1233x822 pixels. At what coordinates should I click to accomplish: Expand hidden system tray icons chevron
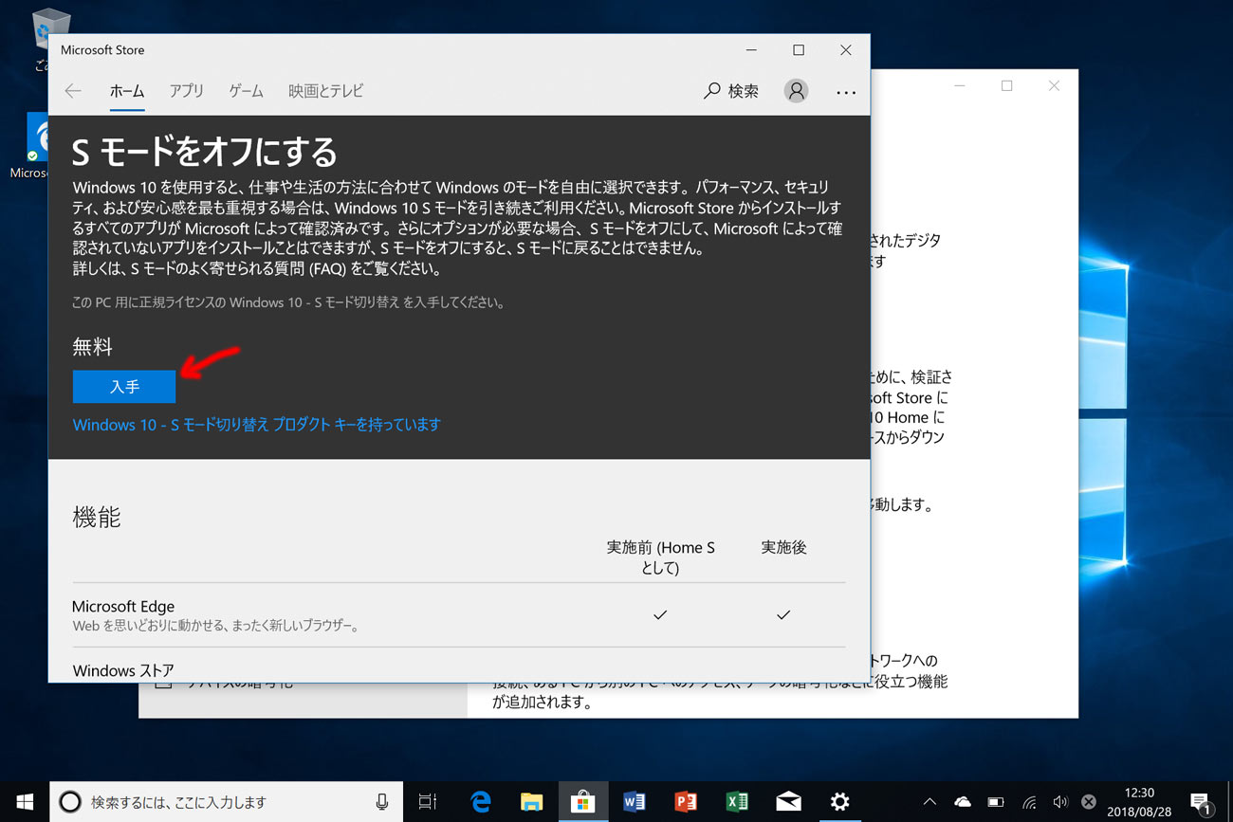click(x=929, y=802)
